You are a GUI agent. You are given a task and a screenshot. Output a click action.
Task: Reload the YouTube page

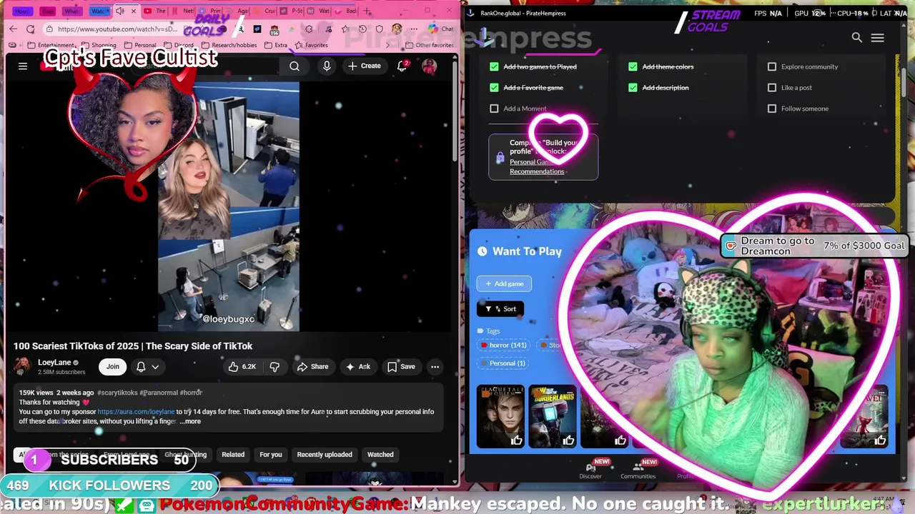(x=30, y=29)
